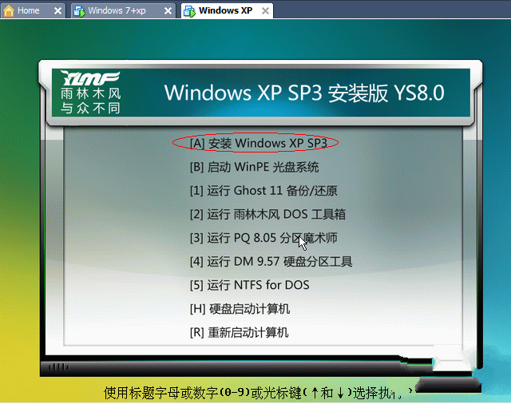Start DM 9.57 disk partition tool [4]
The height and width of the screenshot is (404, 511).
tap(271, 261)
